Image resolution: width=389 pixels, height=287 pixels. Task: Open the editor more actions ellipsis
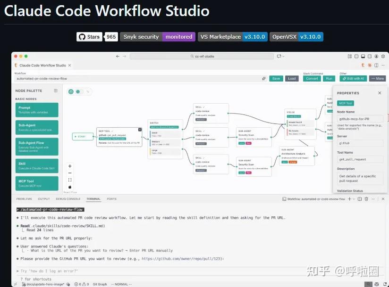tap(383, 66)
